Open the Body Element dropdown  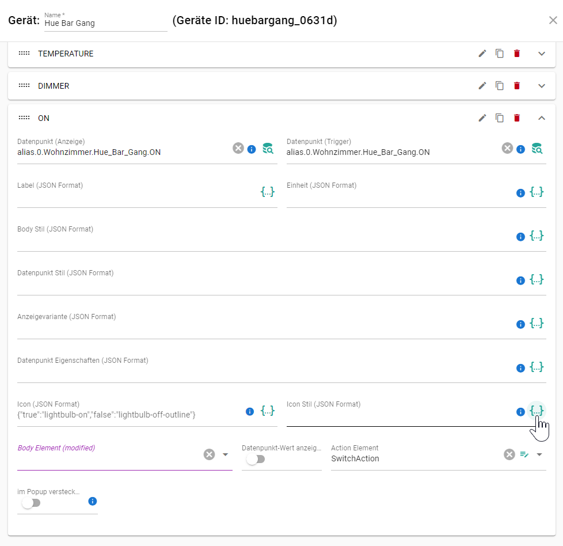coord(226,455)
